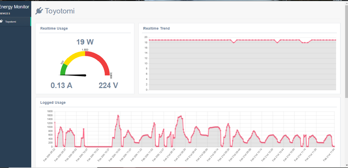
Task: Click the plug icon beside the Toyotomi page heading
Action: [39, 11]
